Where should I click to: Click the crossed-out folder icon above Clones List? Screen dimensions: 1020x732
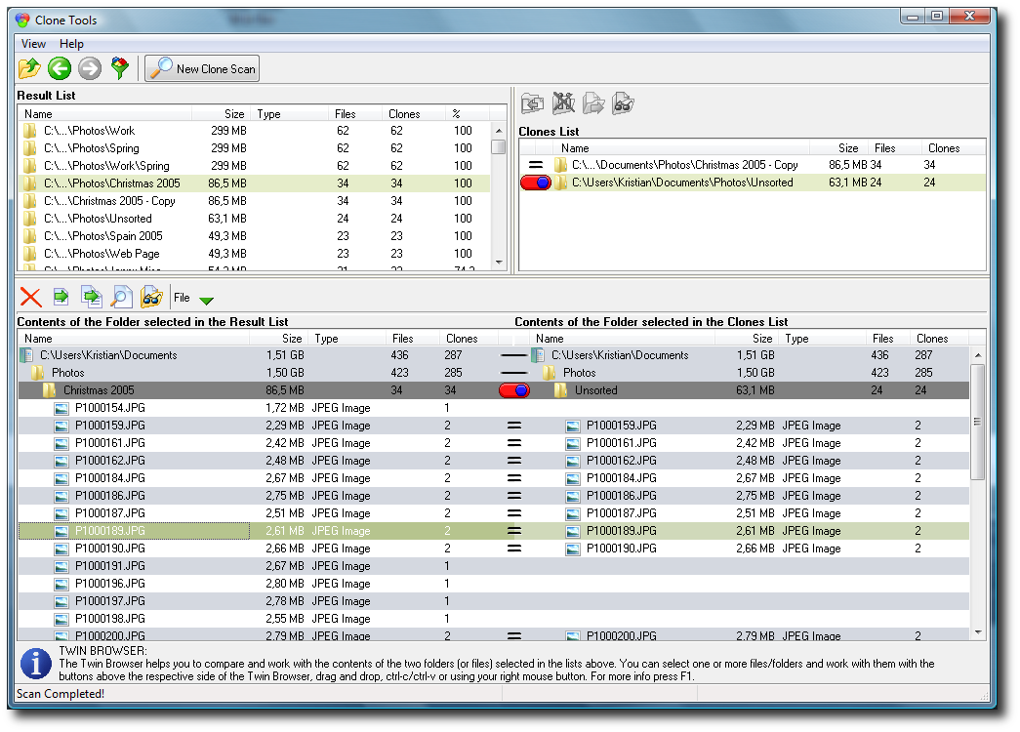tap(563, 103)
